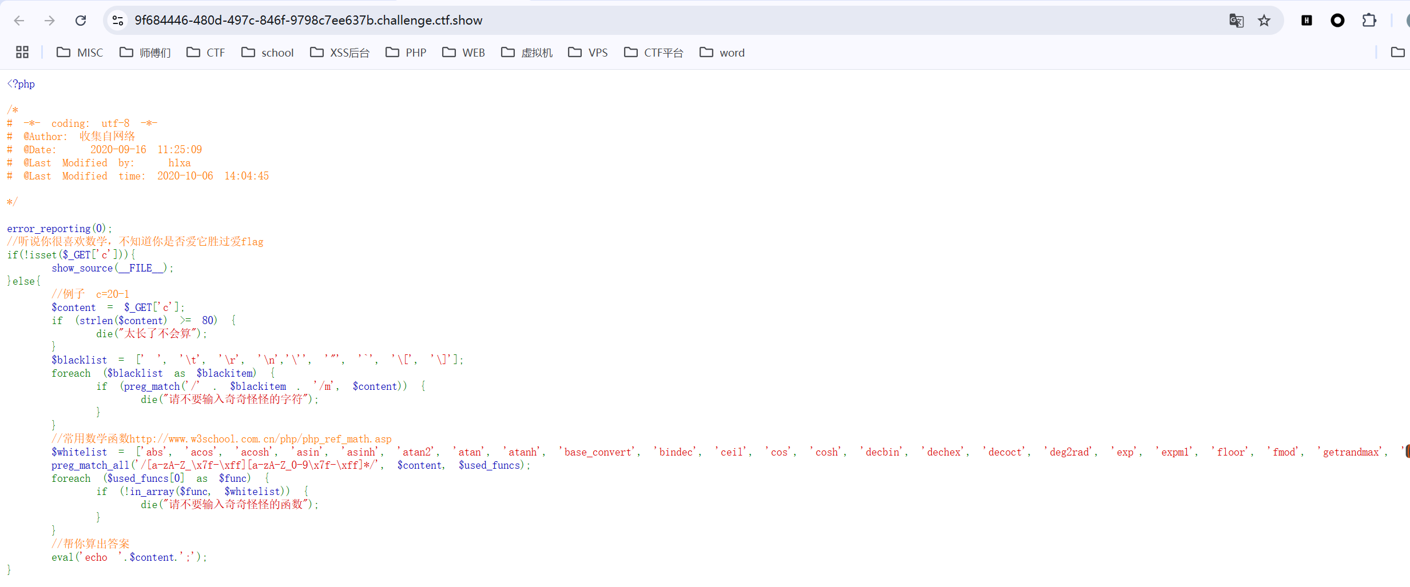Click the browser forward arrow
This screenshot has height=587, width=1410.
50,21
